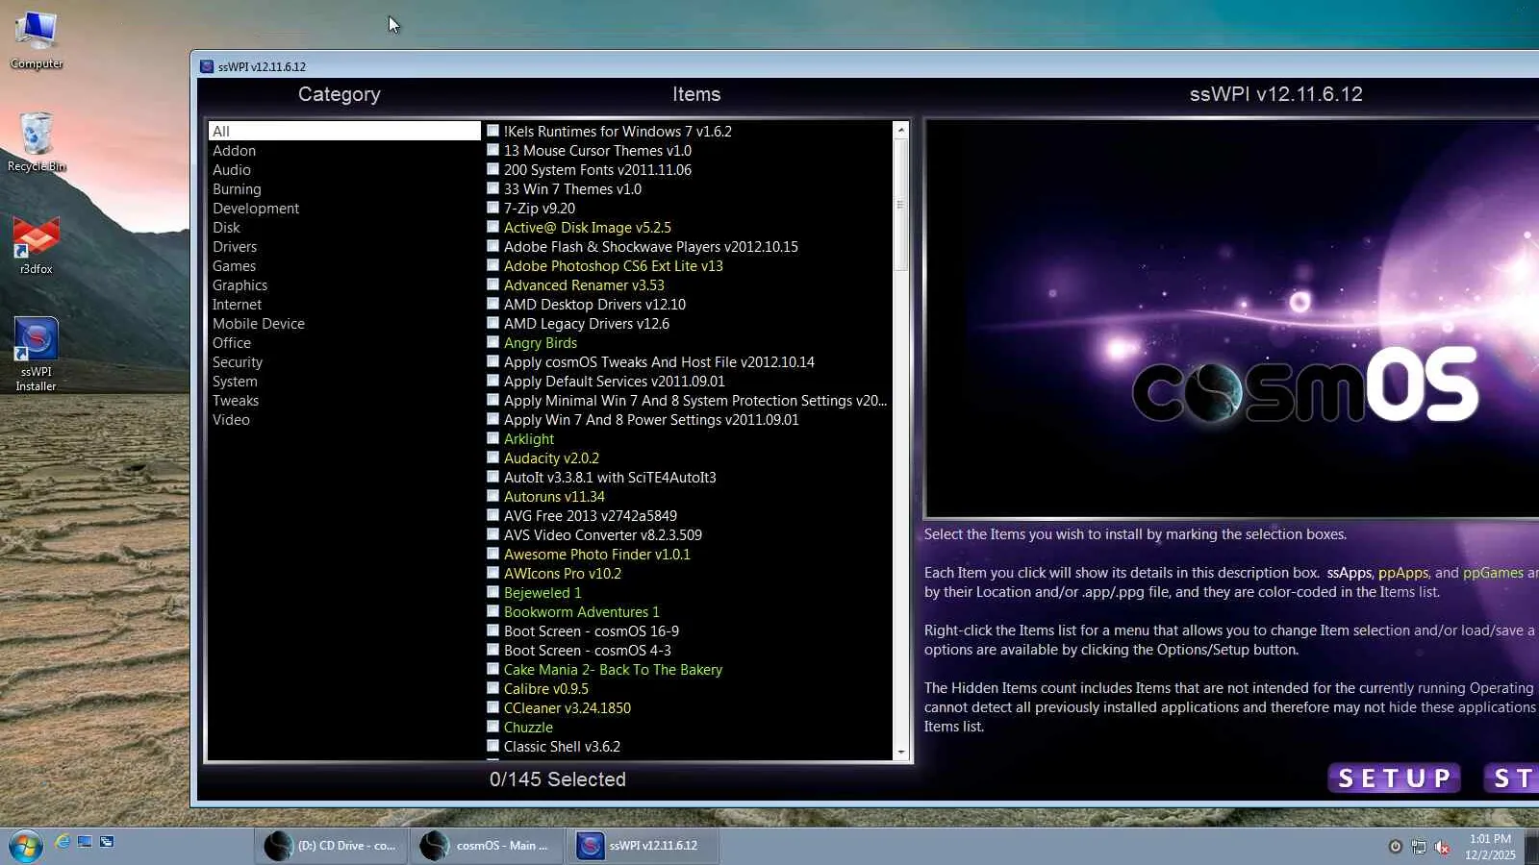
Task: Launch Internet Explorer from the quick launch
Action: click(x=63, y=842)
